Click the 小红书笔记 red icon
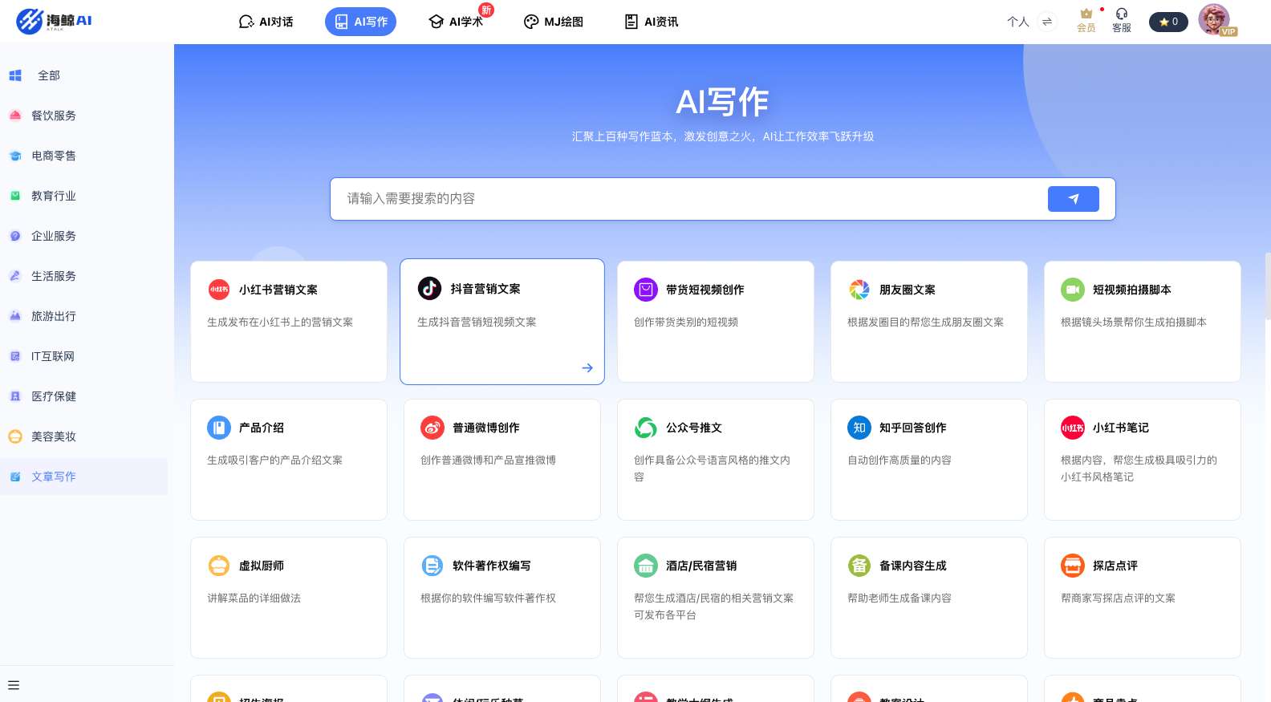Image resolution: width=1271 pixels, height=702 pixels. pos(1073,428)
